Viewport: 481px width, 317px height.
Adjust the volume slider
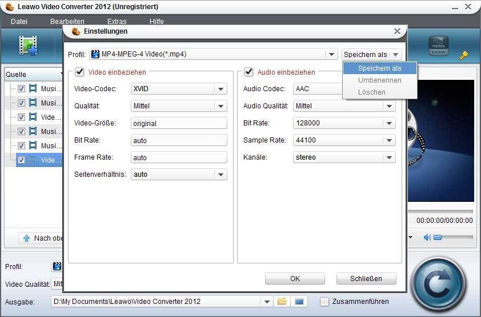438,238
